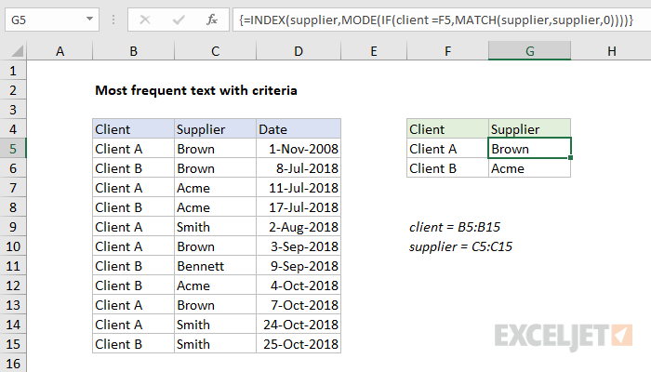Image resolution: width=651 pixels, height=372 pixels.
Task: Click the title cell Most frequent text with criteria
Action: 196,90
